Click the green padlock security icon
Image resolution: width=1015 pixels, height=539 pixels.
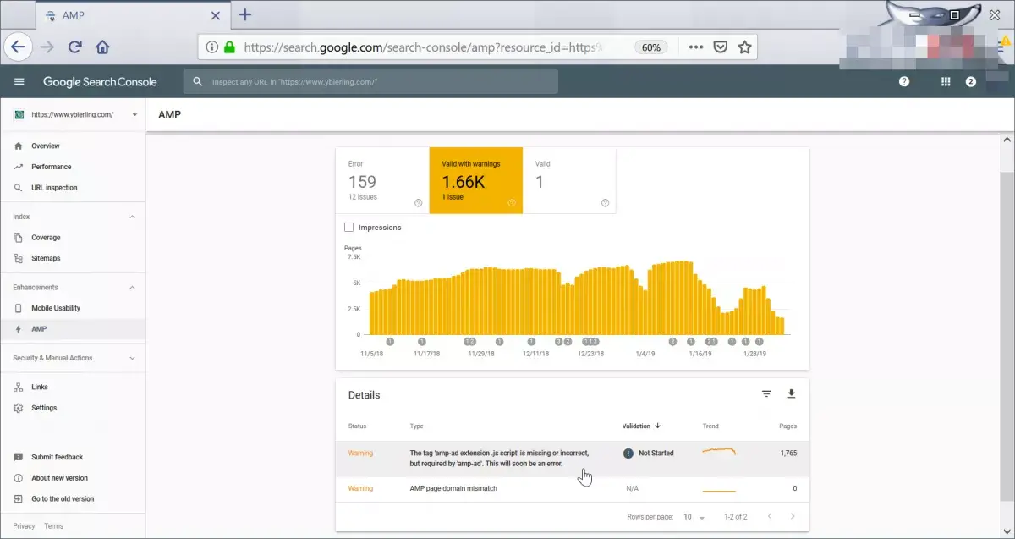(x=229, y=47)
